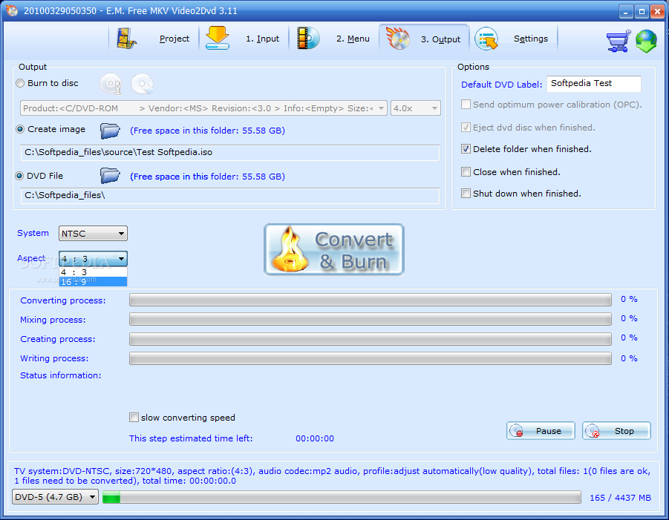Click the green globe download icon
The image size is (669, 520).
tap(646, 41)
